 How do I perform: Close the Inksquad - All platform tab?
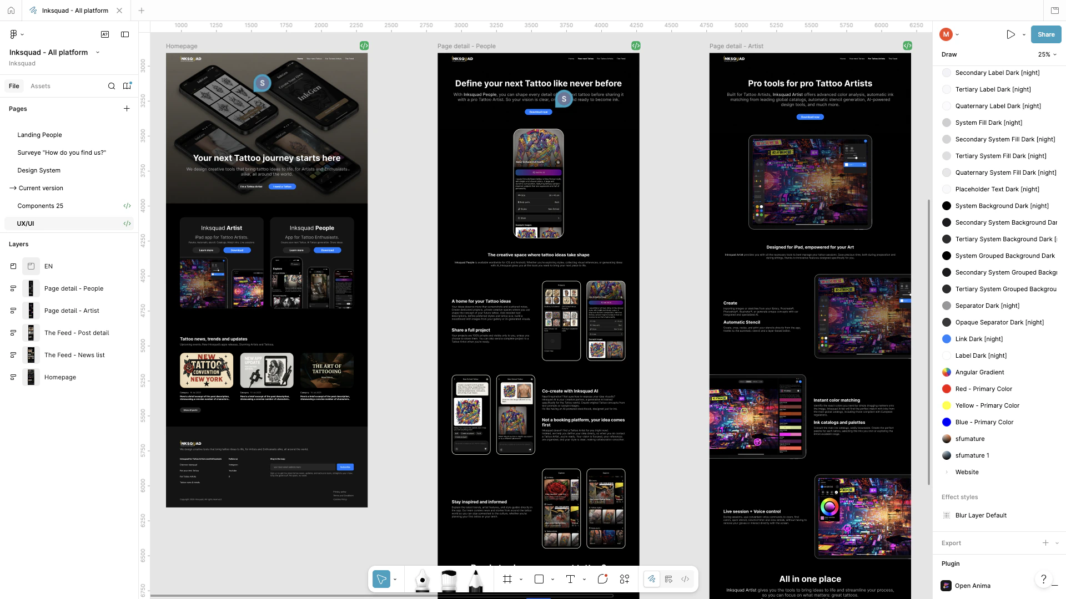coord(119,11)
